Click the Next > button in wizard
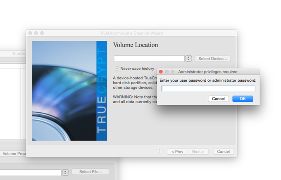The image size is (281, 180). click(198, 152)
